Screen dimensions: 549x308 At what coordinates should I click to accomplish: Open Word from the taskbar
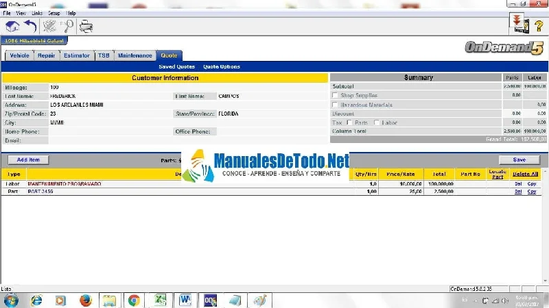185,300
